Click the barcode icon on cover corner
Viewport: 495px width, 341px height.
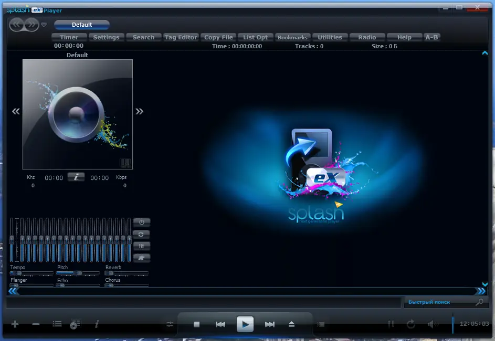click(125, 163)
